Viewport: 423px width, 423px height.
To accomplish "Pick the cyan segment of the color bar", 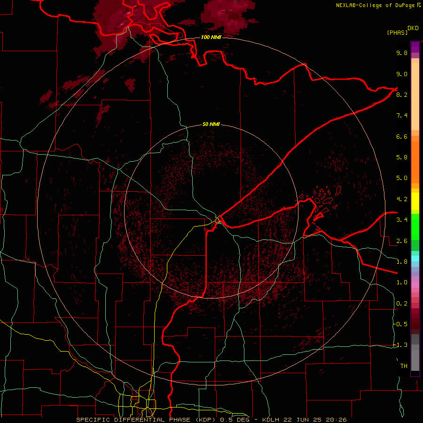I will pos(415,258).
